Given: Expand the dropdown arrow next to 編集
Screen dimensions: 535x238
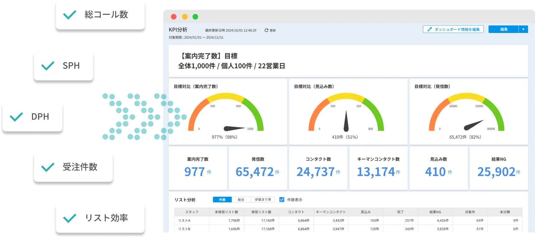Looking at the screenshot, I should (x=523, y=29).
